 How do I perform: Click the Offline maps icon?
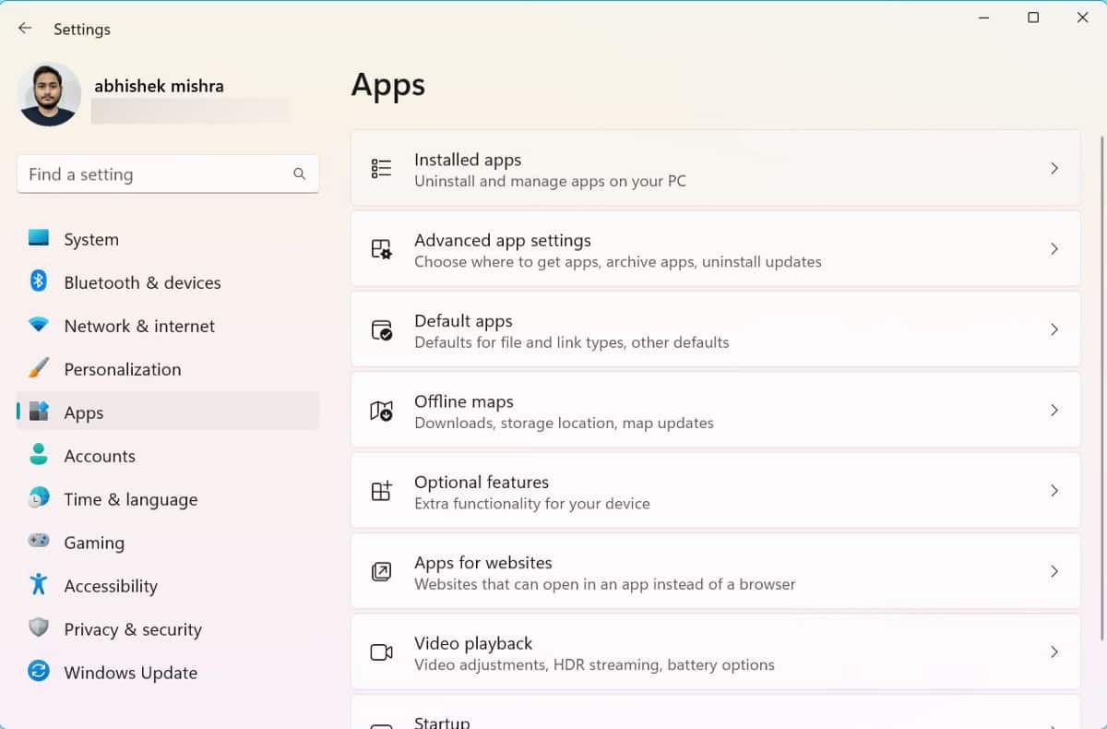(x=381, y=411)
